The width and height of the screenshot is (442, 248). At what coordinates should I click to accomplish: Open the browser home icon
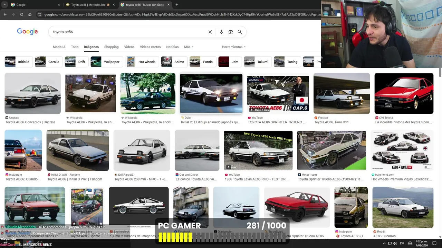(x=30, y=14)
